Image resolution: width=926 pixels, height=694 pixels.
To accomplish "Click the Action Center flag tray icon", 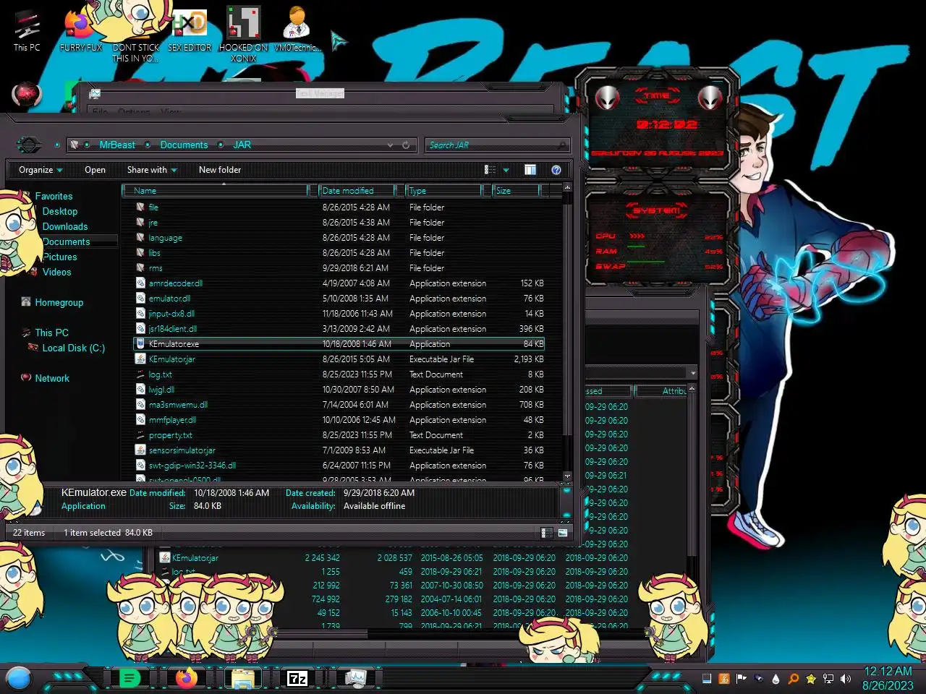I will 741,679.
